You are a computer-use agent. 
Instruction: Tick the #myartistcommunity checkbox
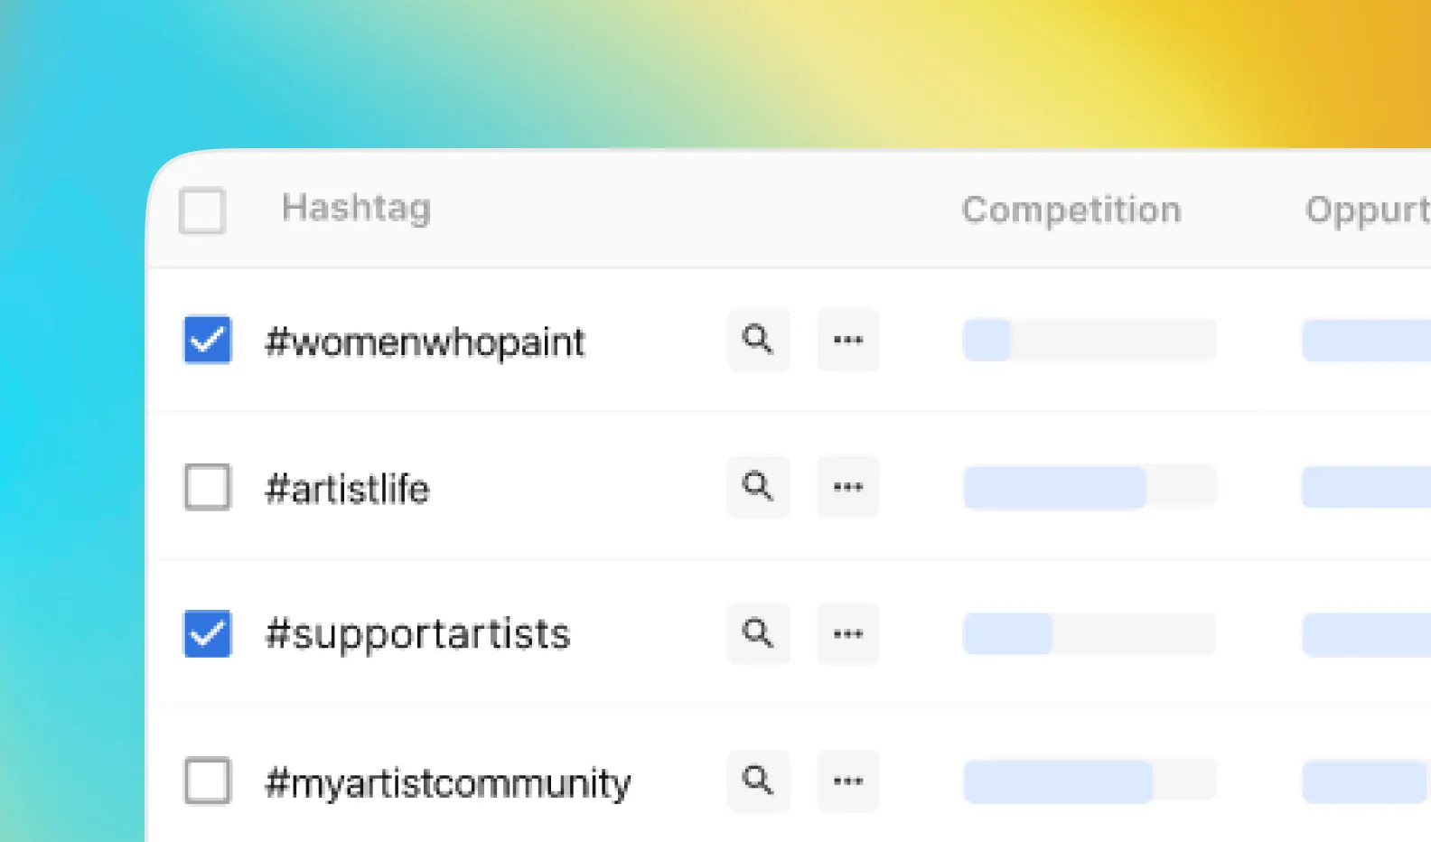point(208,781)
